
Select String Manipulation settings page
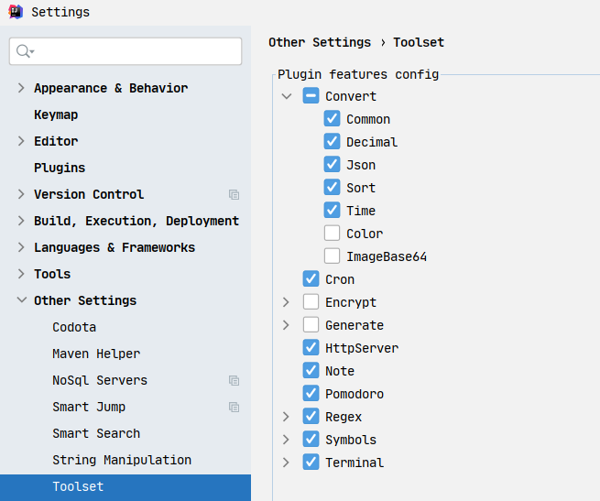pyautogui.click(x=122, y=460)
